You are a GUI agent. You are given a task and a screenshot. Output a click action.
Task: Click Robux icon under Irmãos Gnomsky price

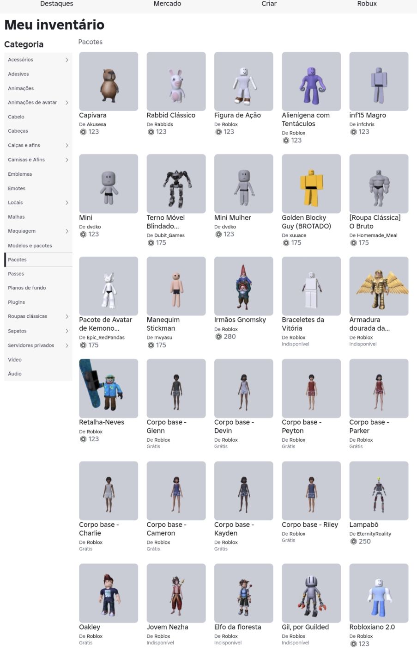click(218, 337)
